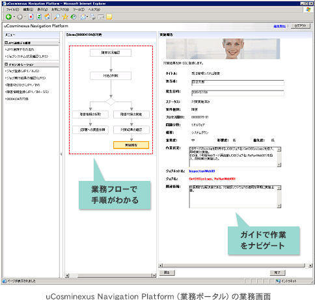The width and height of the screenshot is (315, 300).
Task: Click the Edit page icon next to Print
Action: coord(101,17)
